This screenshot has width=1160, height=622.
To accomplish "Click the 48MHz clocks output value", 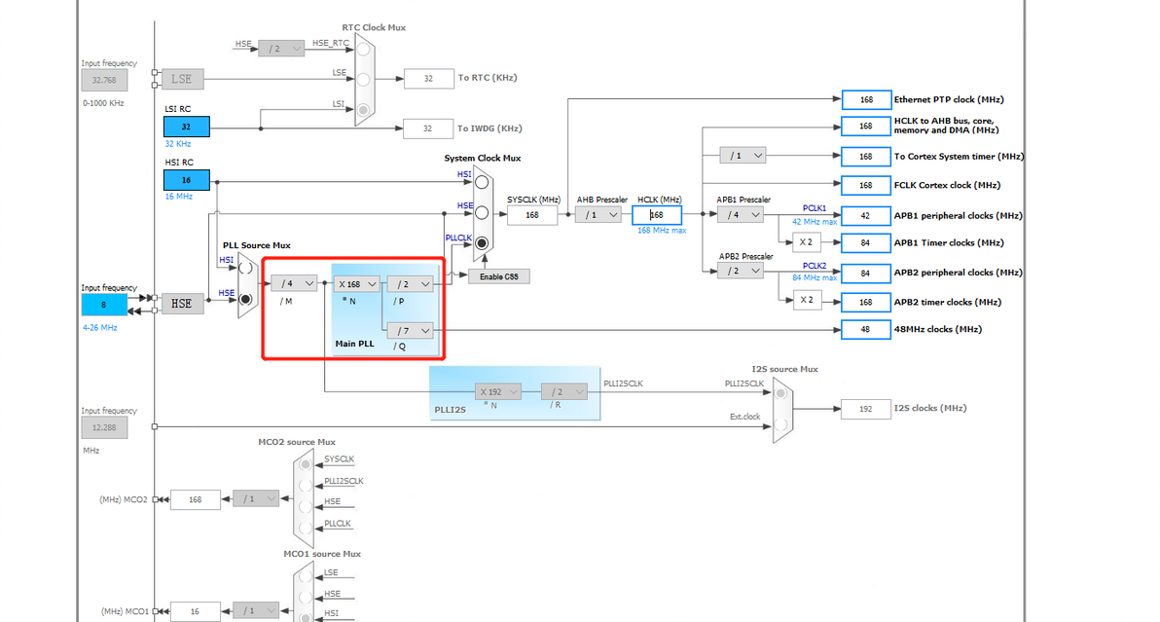I will (865, 329).
